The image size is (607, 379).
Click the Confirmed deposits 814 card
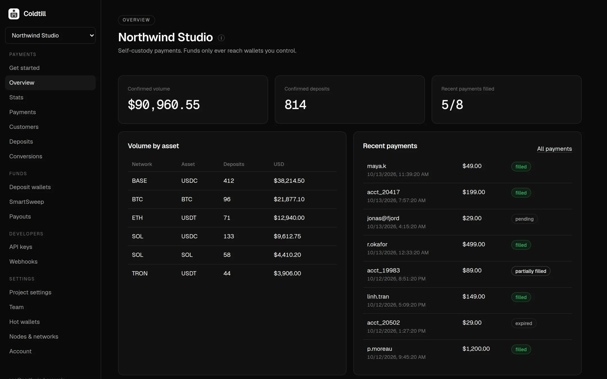350,99
